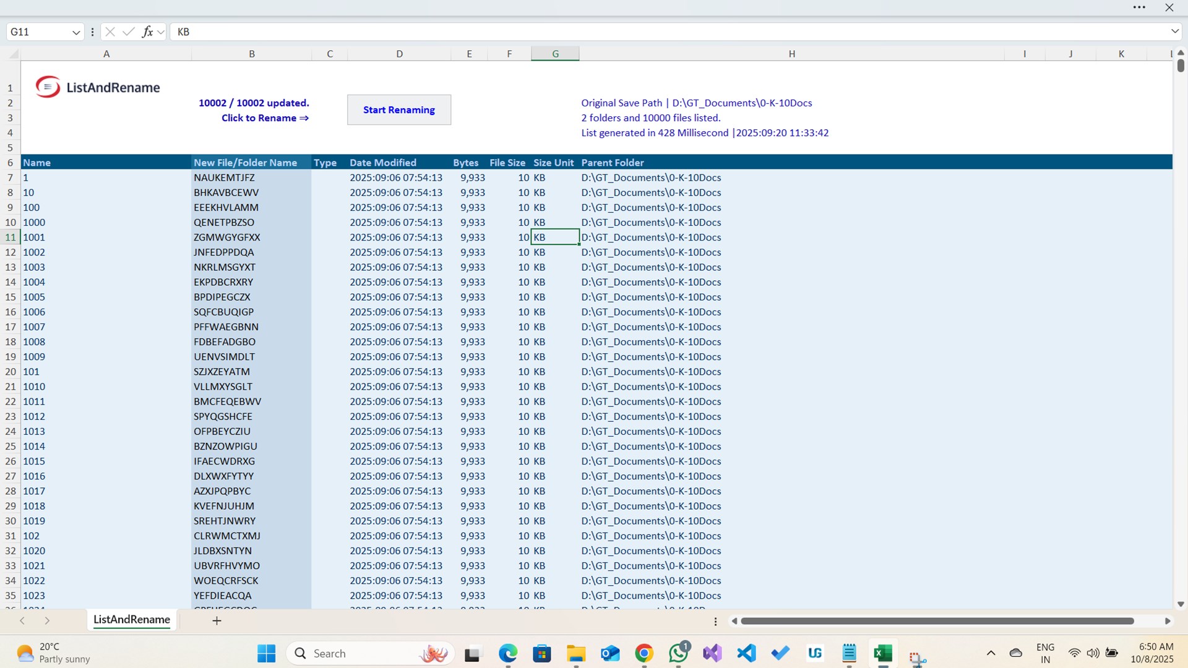
Task: Open Outlook from taskbar
Action: 610,653
